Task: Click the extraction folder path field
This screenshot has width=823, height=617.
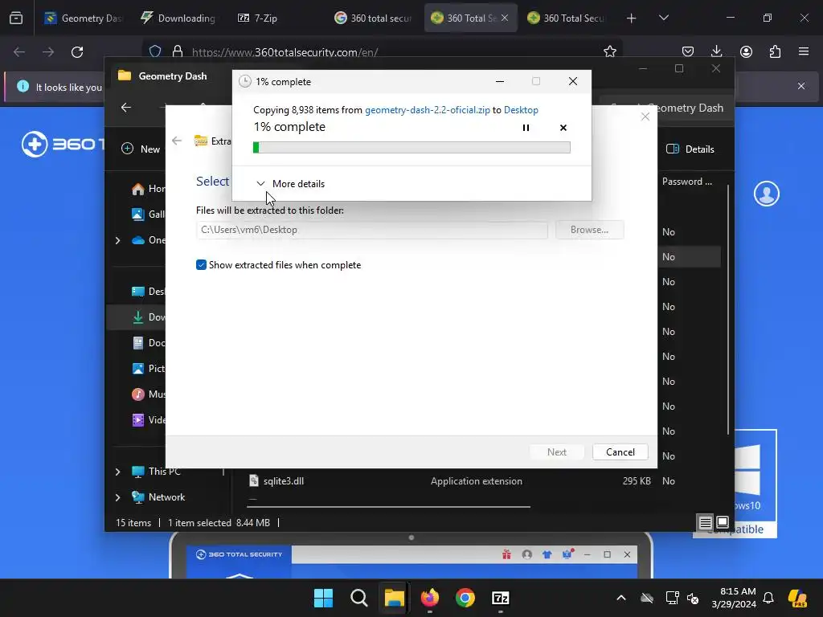Action: point(371,230)
